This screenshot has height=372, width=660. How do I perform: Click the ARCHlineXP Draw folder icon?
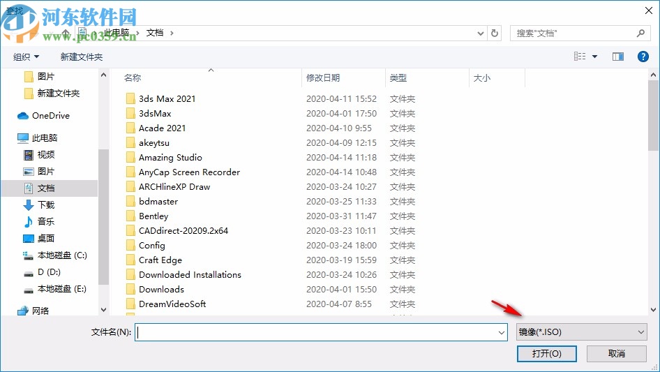[130, 186]
